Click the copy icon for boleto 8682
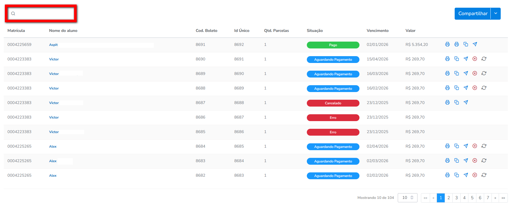This screenshot has height=212, width=511. (456, 175)
